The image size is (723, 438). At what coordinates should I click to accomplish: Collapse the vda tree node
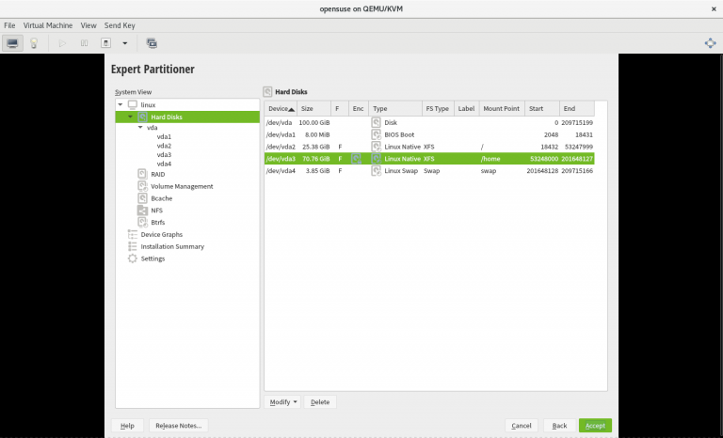(x=140, y=127)
